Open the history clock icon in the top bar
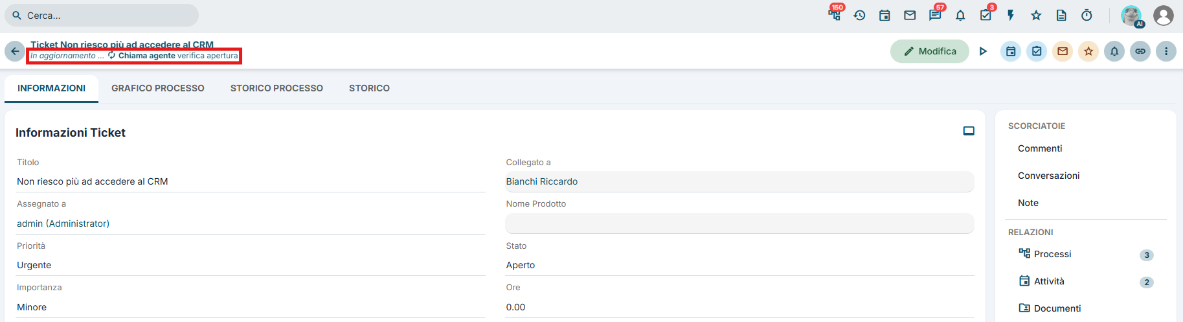The width and height of the screenshot is (1183, 322). (x=859, y=15)
